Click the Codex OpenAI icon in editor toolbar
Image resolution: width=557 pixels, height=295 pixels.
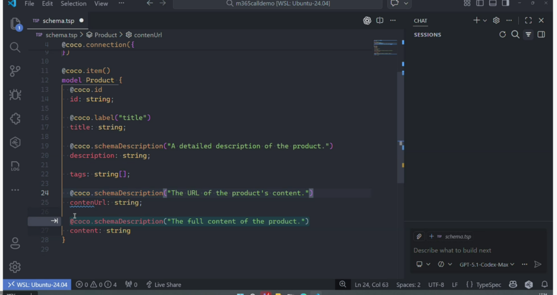tap(367, 21)
